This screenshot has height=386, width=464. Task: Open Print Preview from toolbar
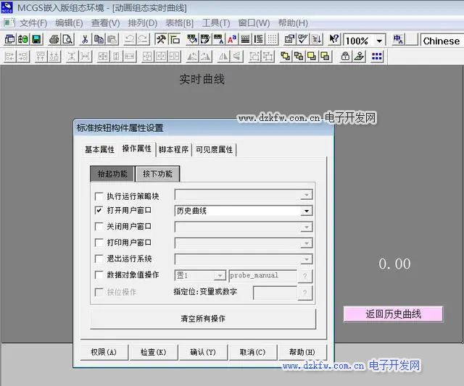click(67, 41)
